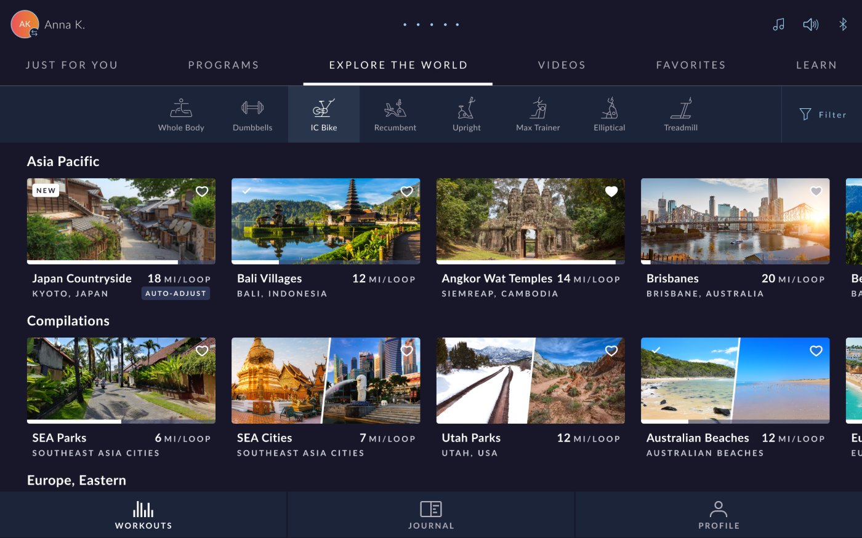Click the speaker volume icon
This screenshot has width=862, height=538.
[811, 25]
